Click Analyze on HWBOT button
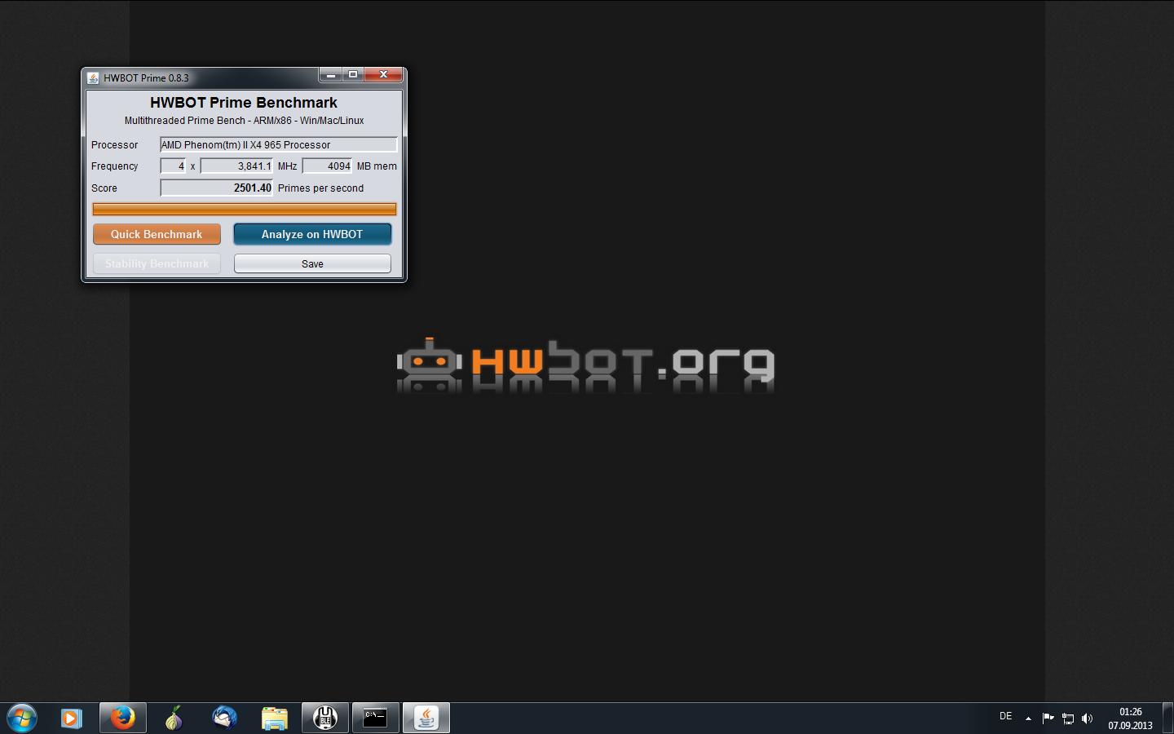Screen dimensions: 1174x734 click(x=312, y=234)
